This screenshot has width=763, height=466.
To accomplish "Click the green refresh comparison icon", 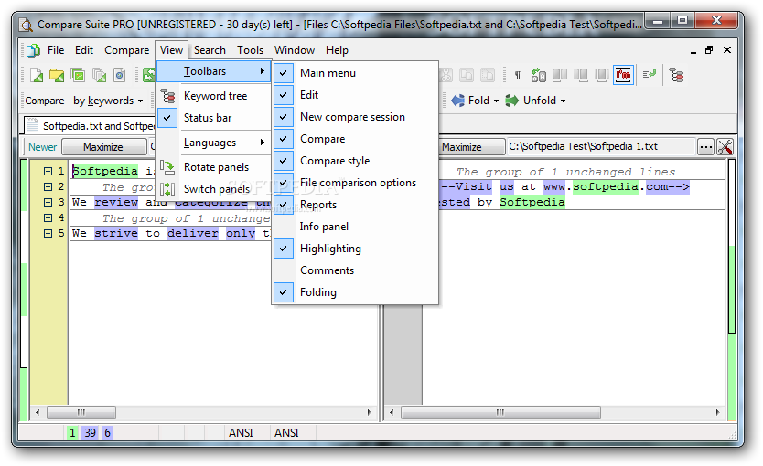I will 149,75.
